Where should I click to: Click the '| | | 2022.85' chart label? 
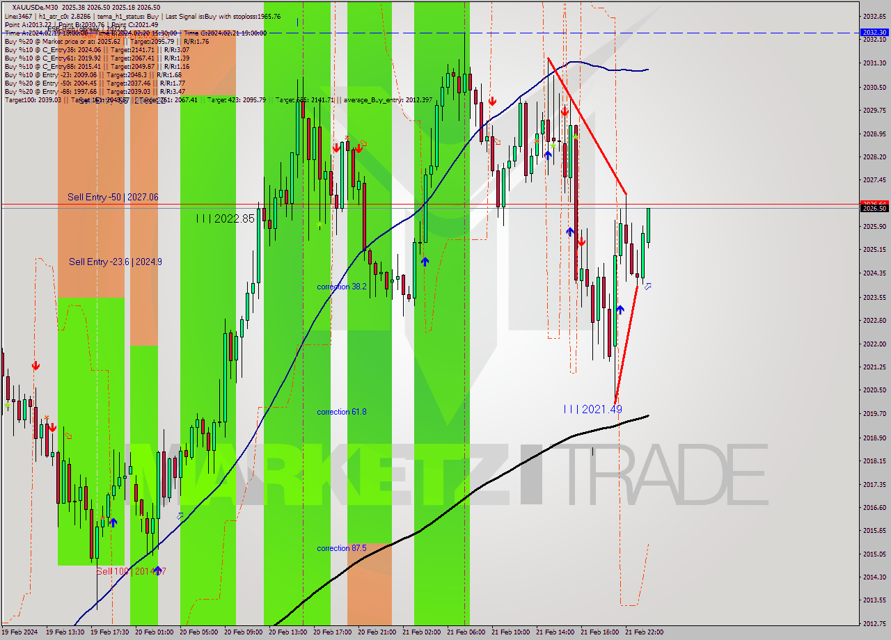point(225,218)
